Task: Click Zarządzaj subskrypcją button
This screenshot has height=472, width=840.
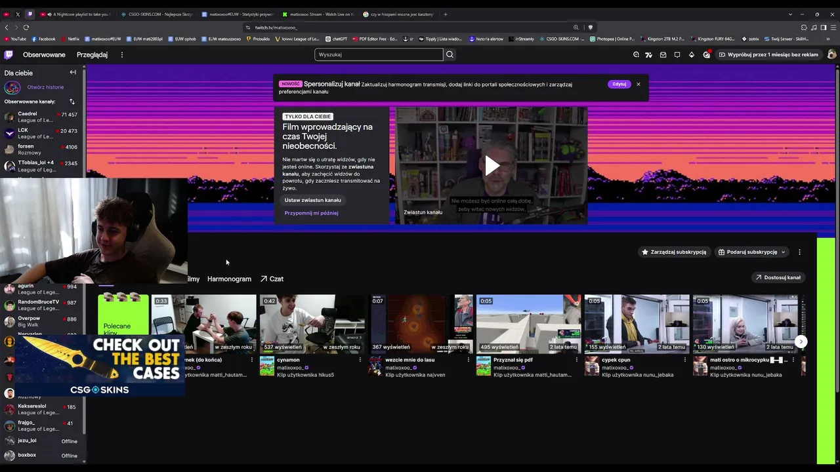Action: 673,252
